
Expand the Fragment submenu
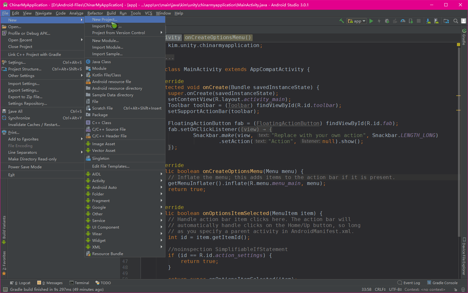point(125,200)
